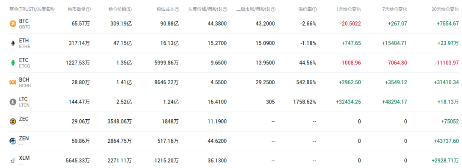Open help icon next to 二级市场/每股($)
This screenshot has width=462, height=168.
pyautogui.click(x=273, y=9)
